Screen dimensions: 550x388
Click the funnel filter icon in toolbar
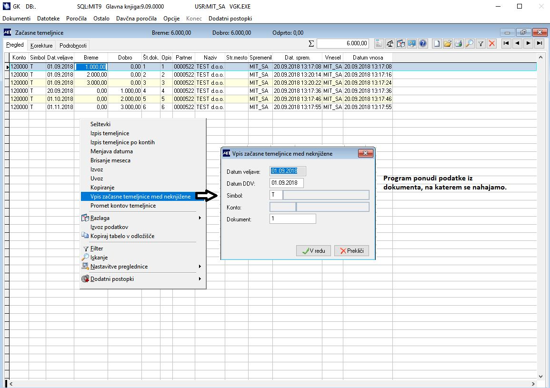click(x=481, y=44)
